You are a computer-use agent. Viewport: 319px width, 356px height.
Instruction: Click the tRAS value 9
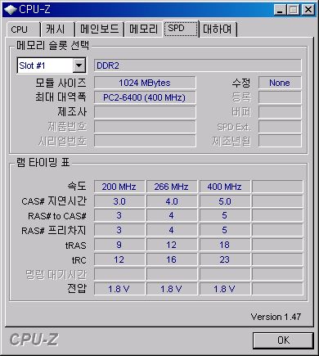click(119, 245)
